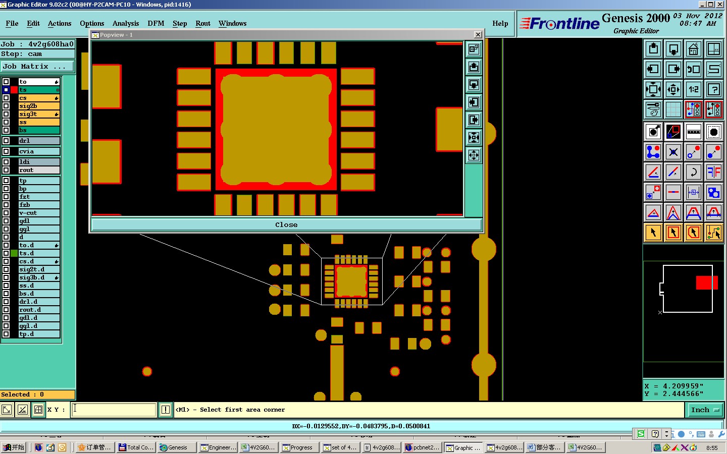Viewport: 727px width, 454px height.
Task: Click the pan down icon in main toolbar
Action: 673,49
